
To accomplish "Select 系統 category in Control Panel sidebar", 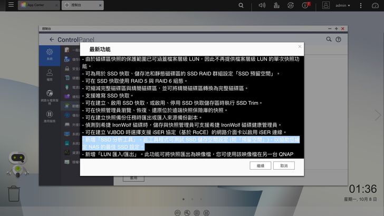I will 50,55.
